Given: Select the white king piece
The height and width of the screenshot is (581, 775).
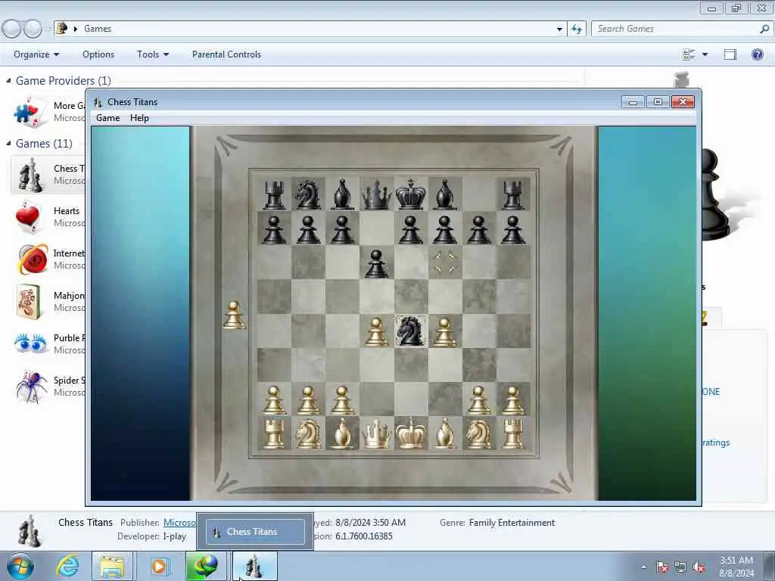Looking at the screenshot, I should coord(410,433).
